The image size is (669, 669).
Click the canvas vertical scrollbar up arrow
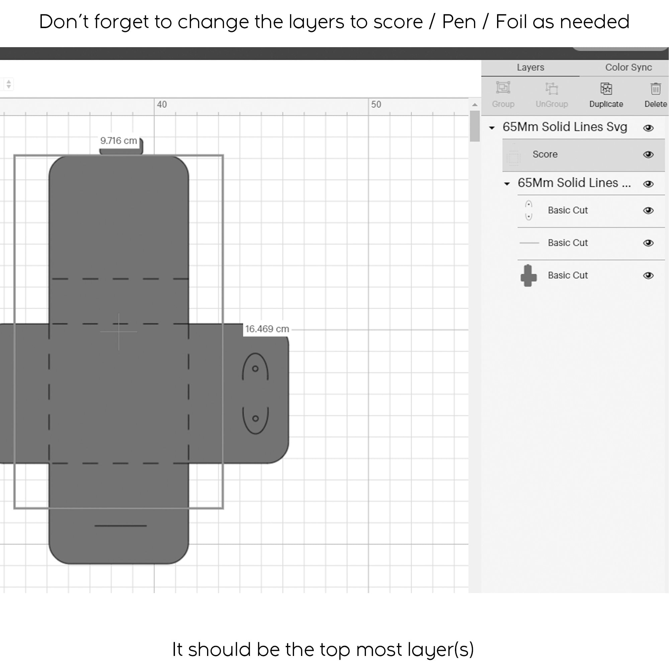pyautogui.click(x=475, y=105)
